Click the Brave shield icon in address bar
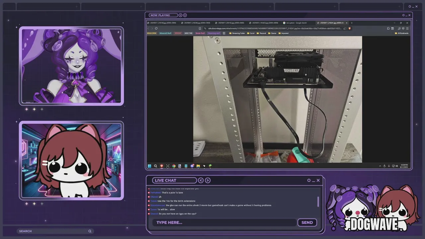The image size is (425, 239). coord(350,29)
